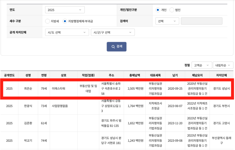Open the 검색어 선택 dropdown

click(166, 21)
